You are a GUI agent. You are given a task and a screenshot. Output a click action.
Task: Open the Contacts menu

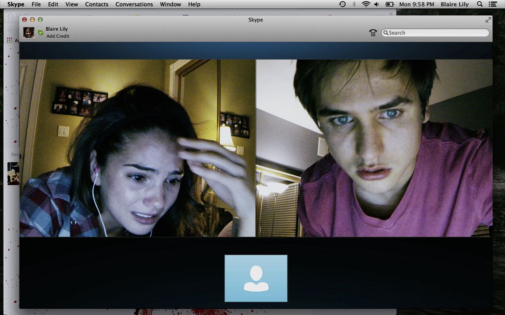(x=96, y=4)
